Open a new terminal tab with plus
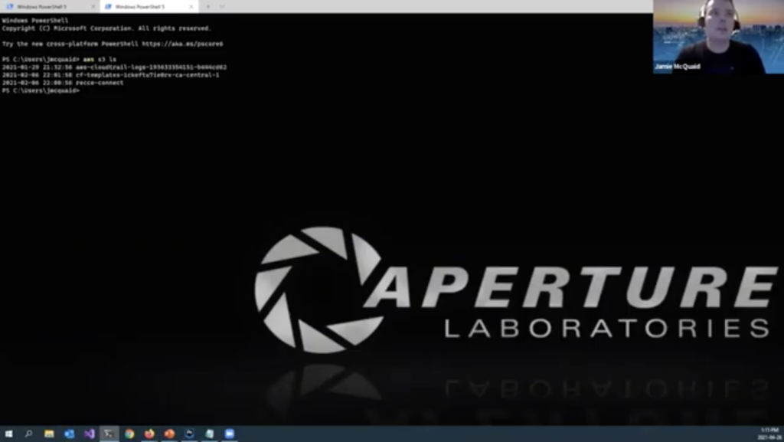 coord(208,7)
